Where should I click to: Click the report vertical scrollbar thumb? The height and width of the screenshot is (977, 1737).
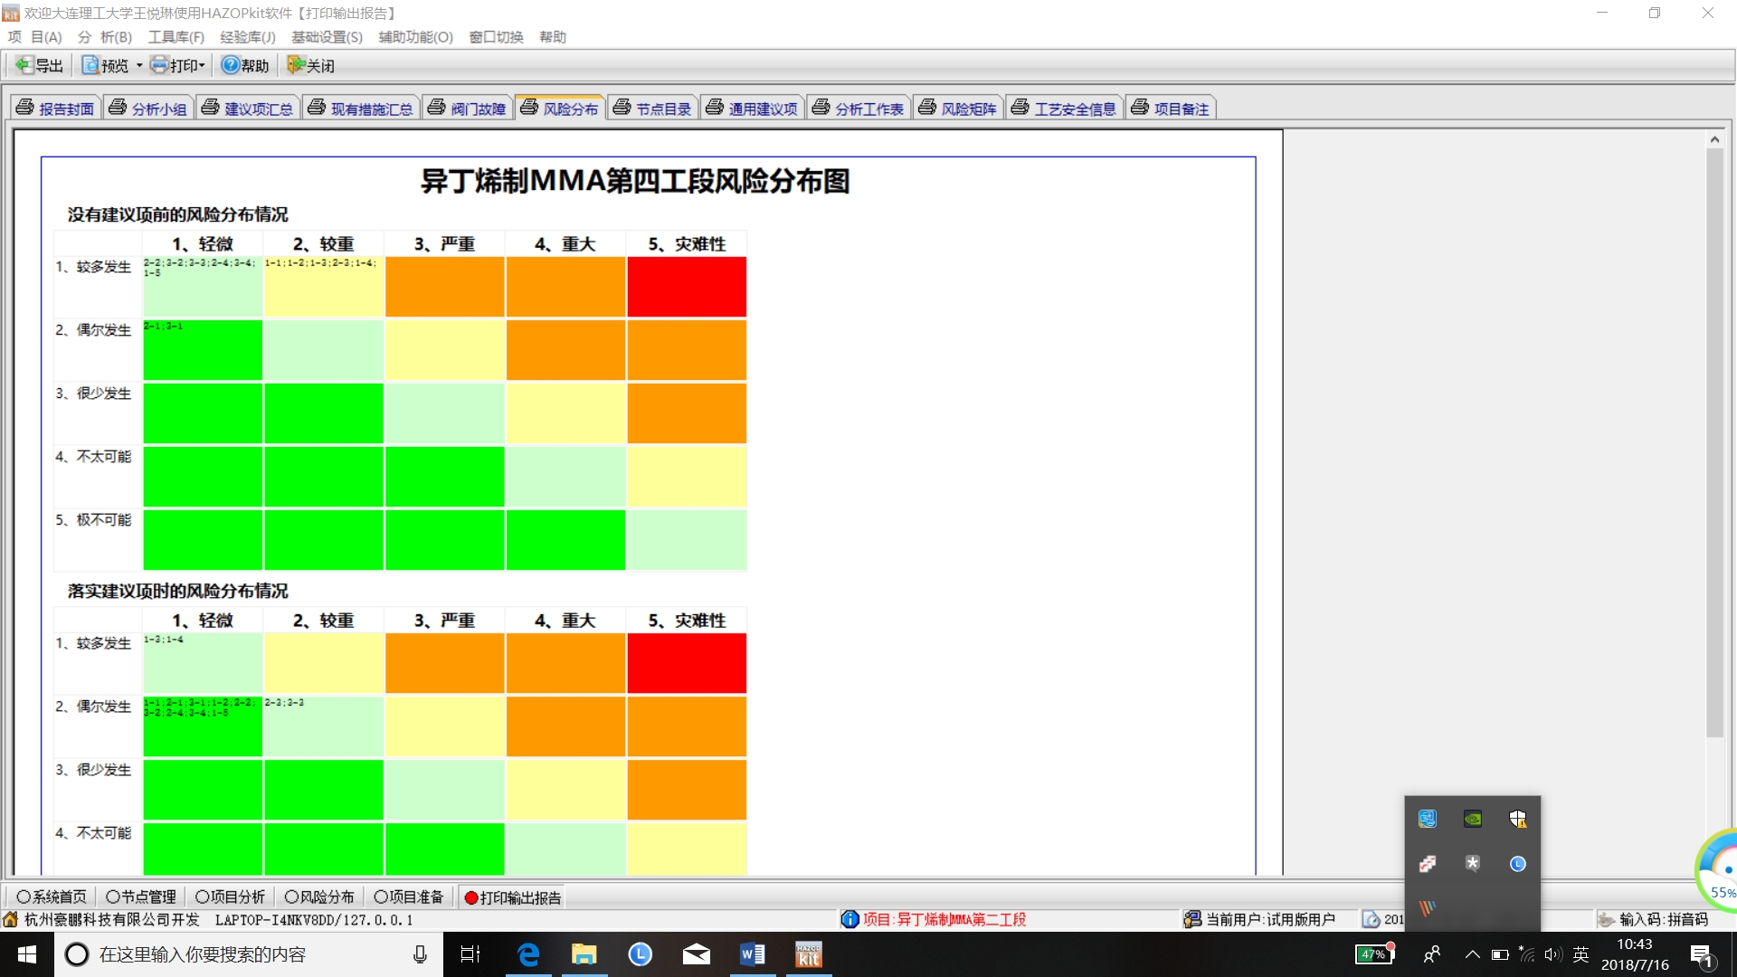[1714, 443]
